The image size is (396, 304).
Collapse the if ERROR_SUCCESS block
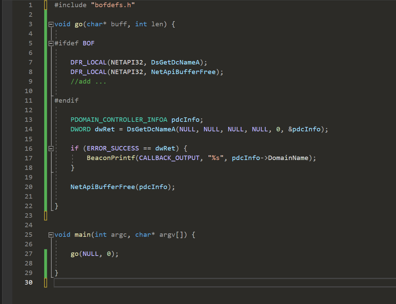tap(51, 148)
